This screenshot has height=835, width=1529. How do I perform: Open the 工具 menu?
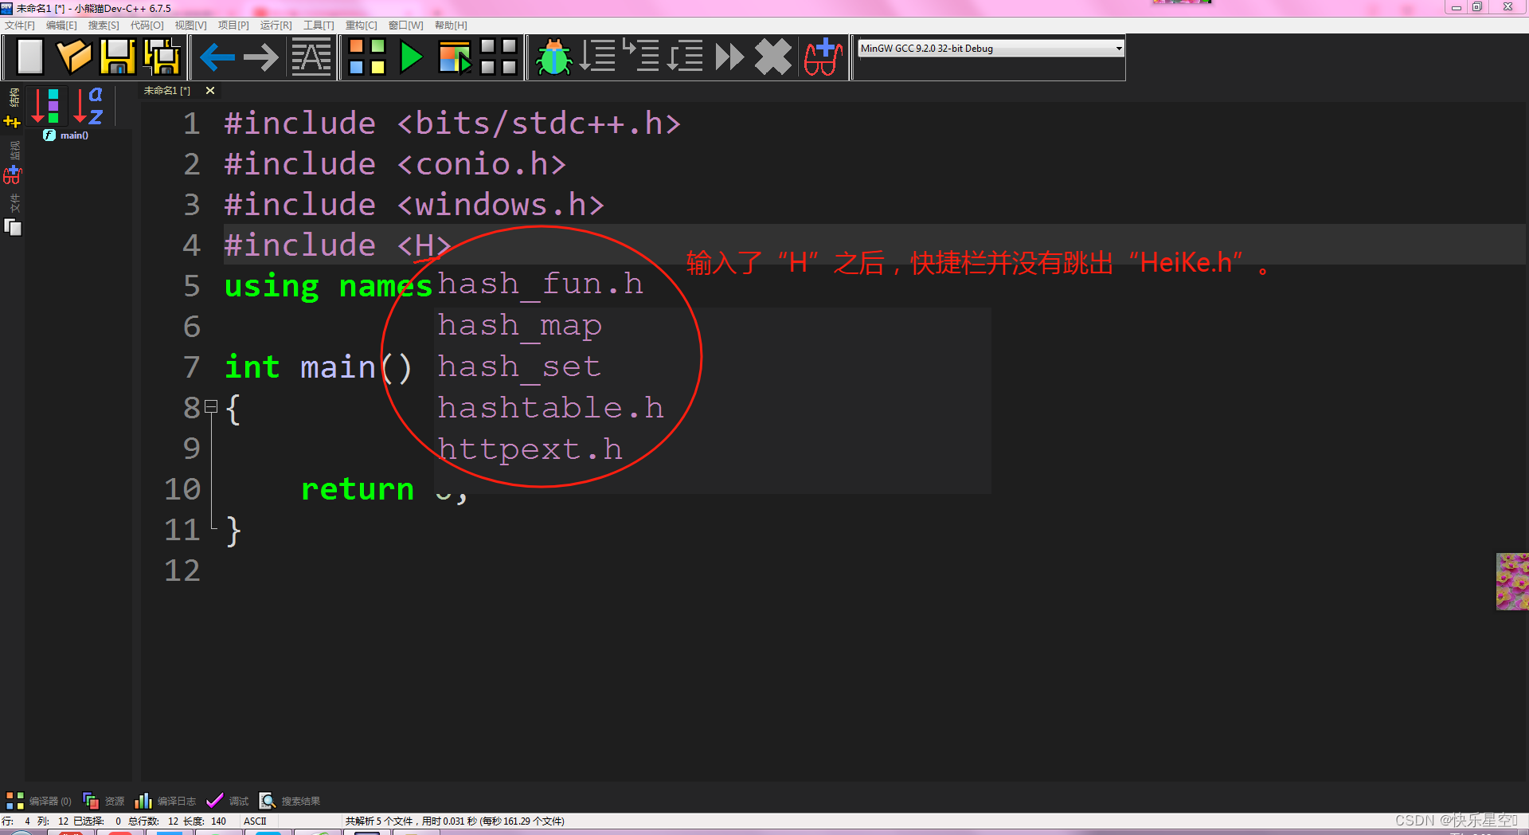tap(319, 25)
